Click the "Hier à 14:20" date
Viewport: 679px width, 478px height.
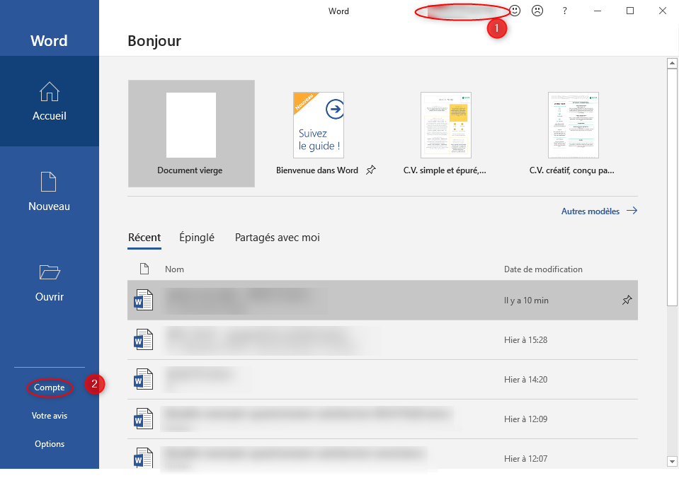pyautogui.click(x=525, y=380)
